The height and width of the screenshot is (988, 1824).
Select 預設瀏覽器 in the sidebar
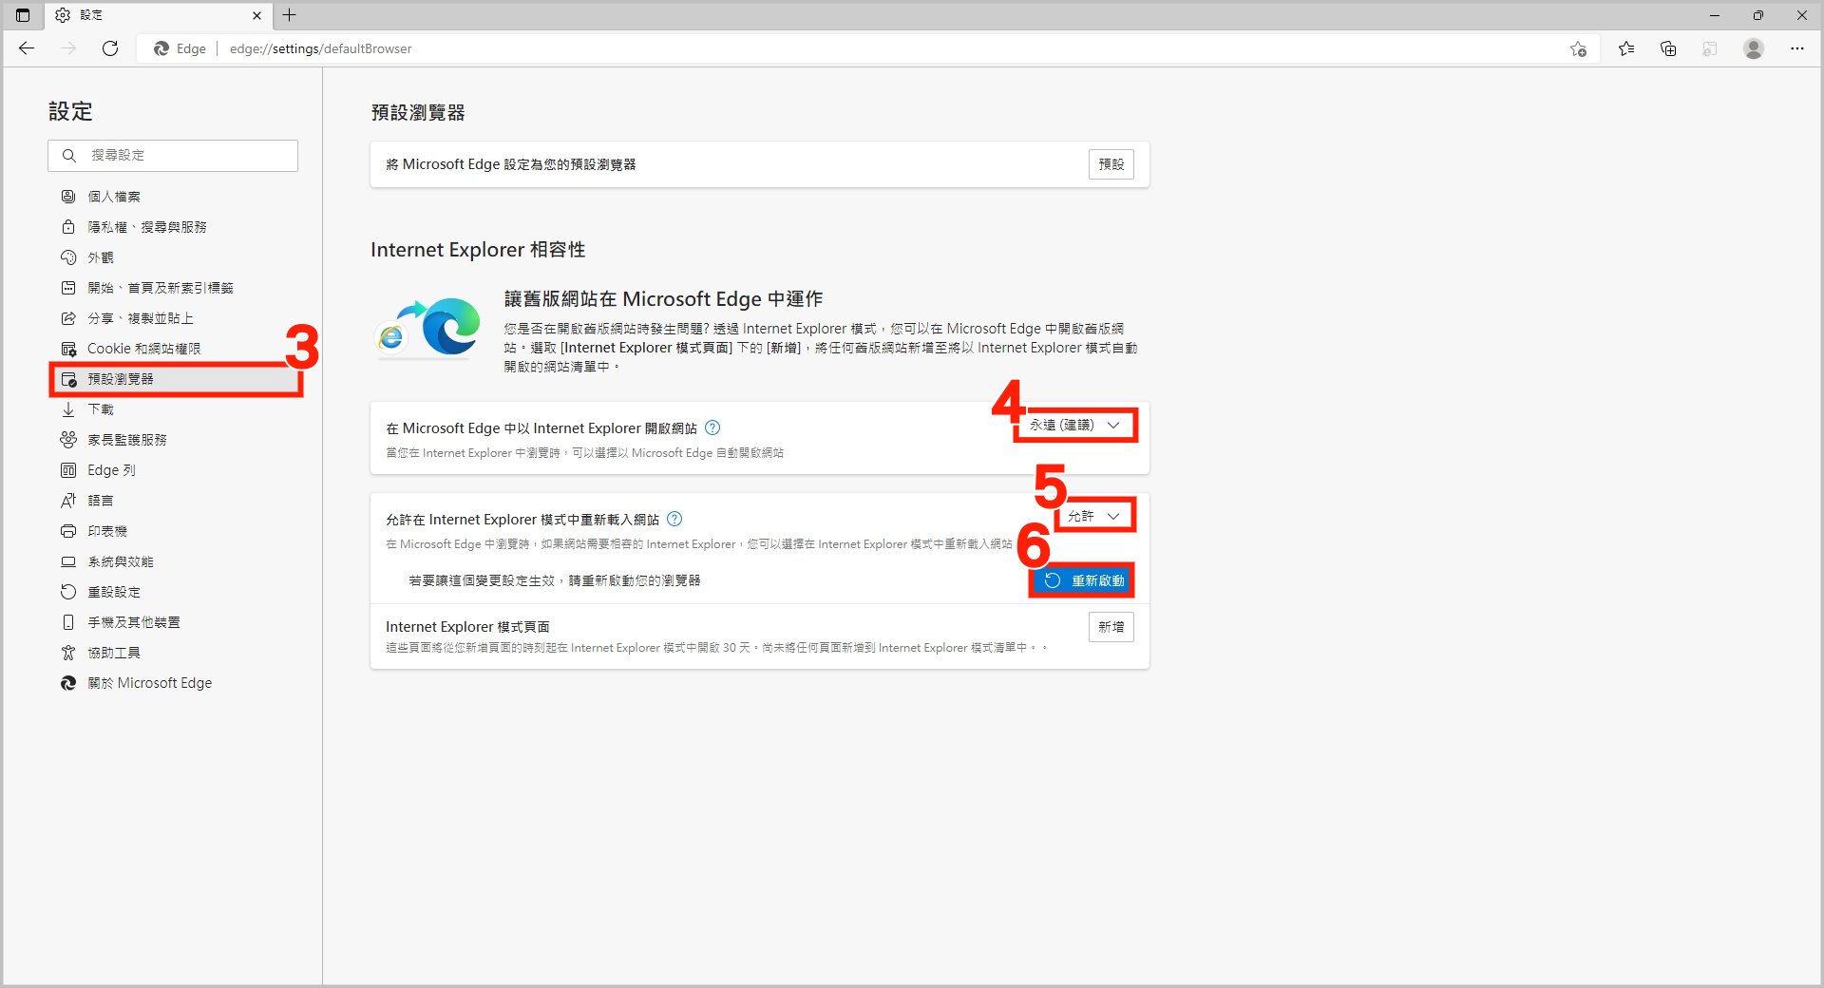point(175,379)
